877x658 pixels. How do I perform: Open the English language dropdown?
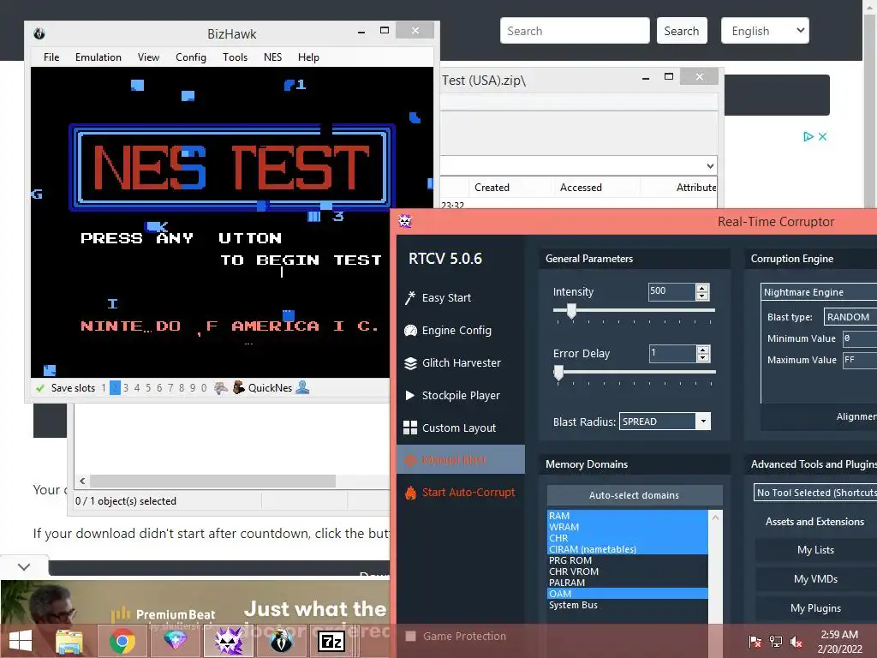point(765,31)
